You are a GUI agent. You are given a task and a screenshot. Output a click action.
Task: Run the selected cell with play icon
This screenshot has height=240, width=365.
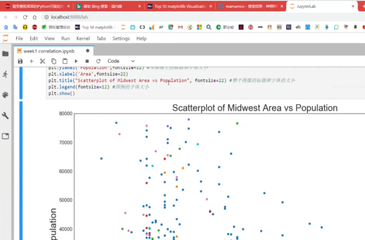76,61
